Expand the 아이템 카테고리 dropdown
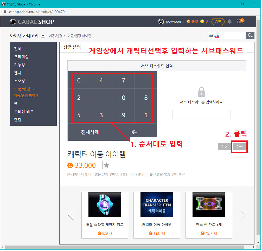This screenshot has height=251, width=262. click(43, 36)
